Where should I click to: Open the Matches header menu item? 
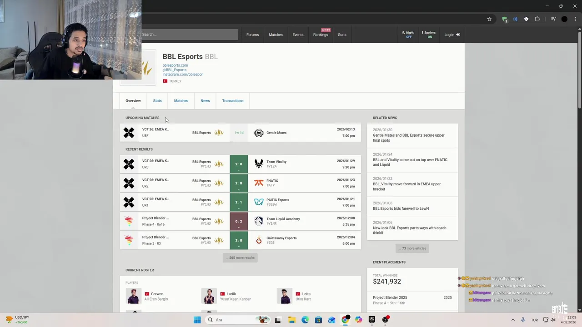(x=276, y=35)
